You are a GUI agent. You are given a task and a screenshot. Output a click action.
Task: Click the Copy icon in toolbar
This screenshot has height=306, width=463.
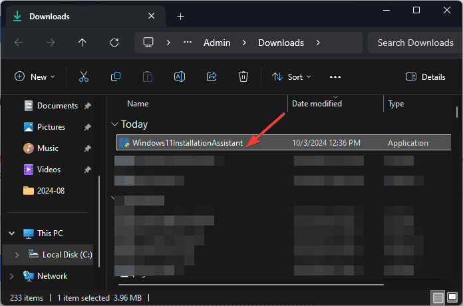pos(116,76)
